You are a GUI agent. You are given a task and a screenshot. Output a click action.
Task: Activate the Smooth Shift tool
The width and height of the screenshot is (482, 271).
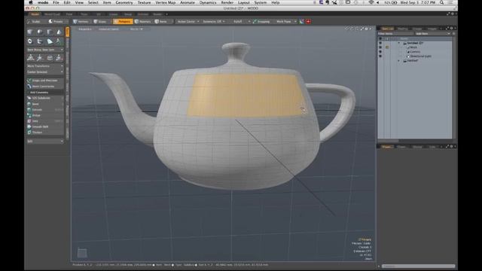point(45,126)
